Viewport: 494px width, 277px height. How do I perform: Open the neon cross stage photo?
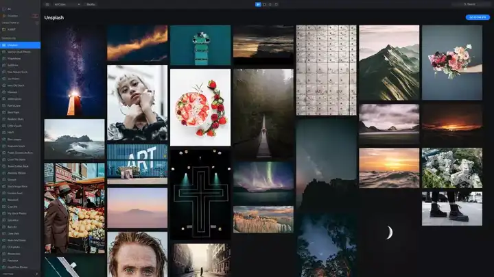(200, 195)
